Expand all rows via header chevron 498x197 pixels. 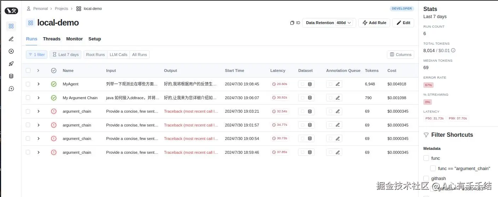click(38, 71)
